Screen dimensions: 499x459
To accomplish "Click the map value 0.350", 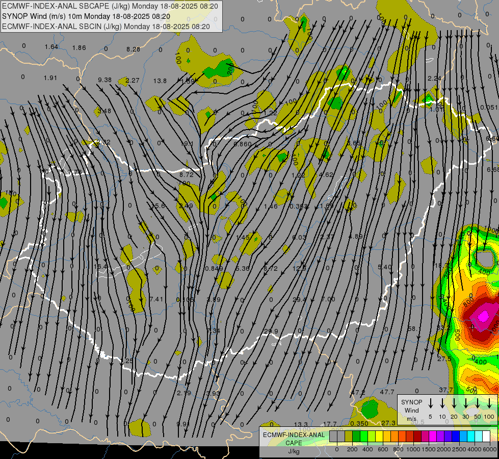I will coord(359,424).
